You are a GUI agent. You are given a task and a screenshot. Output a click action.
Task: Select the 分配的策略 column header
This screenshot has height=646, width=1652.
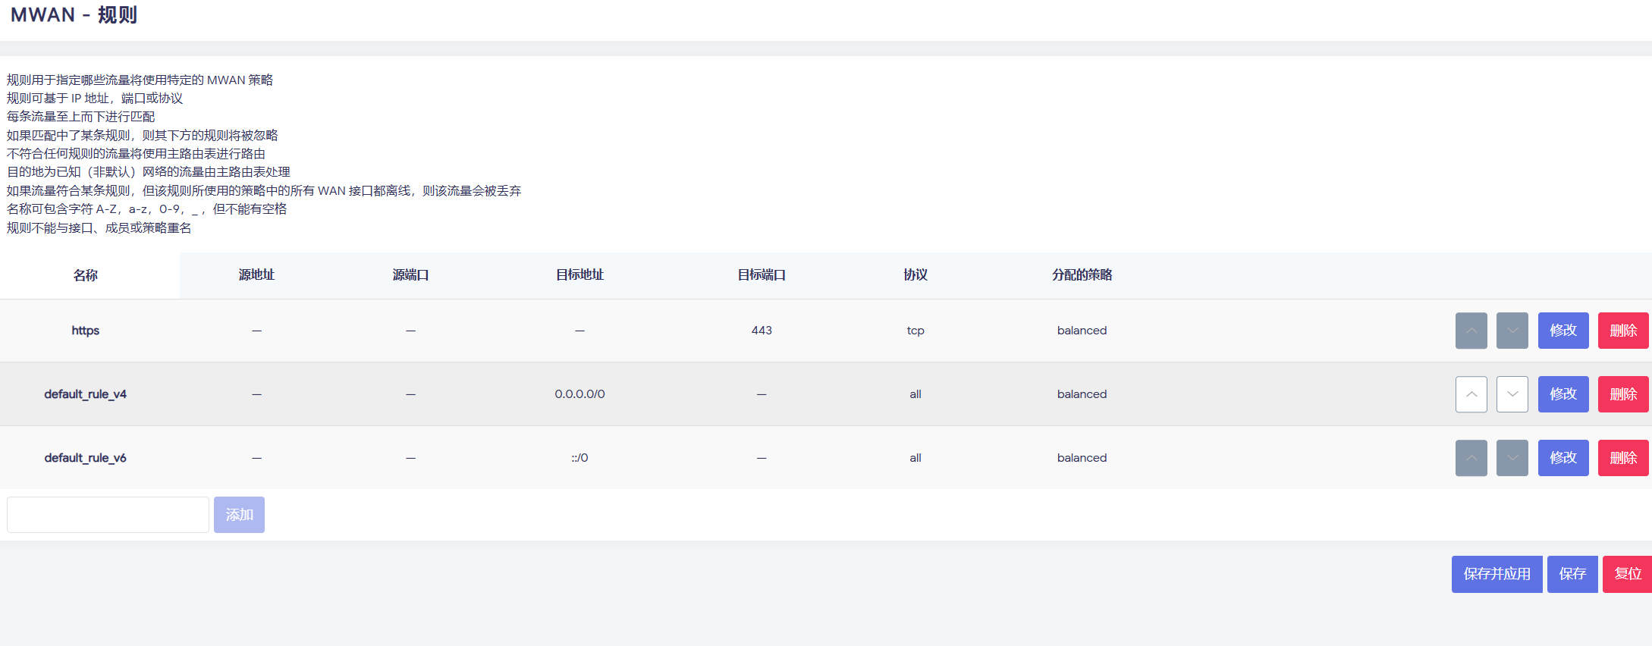[1082, 275]
